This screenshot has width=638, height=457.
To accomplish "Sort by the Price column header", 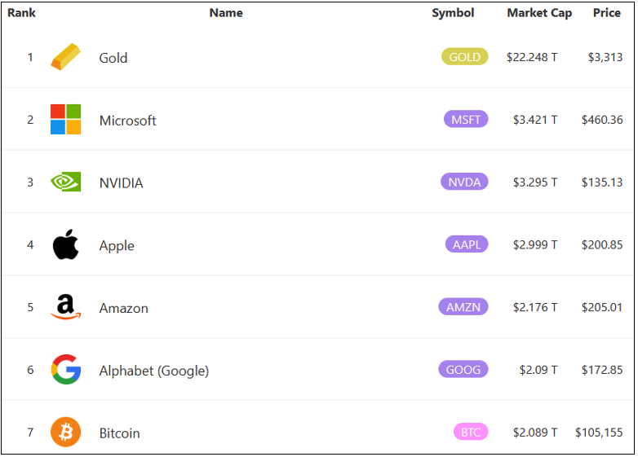I will click(x=607, y=13).
